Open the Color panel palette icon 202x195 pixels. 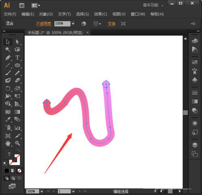(x=195, y=41)
